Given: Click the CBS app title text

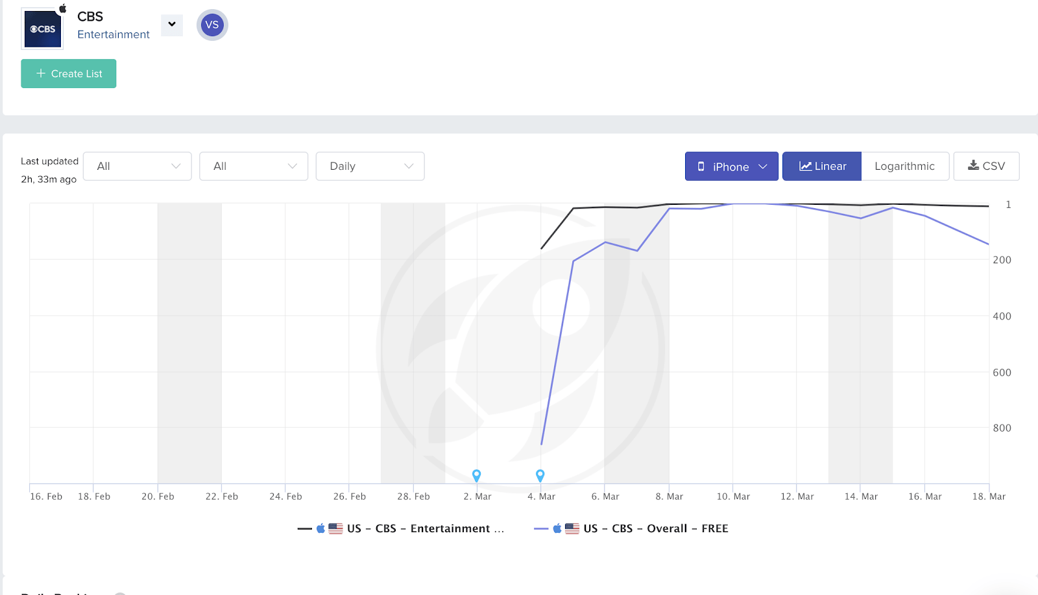Looking at the screenshot, I should click(x=90, y=17).
